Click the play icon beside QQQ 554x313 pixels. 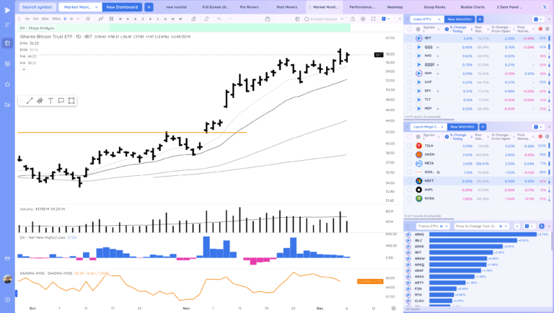click(419, 47)
